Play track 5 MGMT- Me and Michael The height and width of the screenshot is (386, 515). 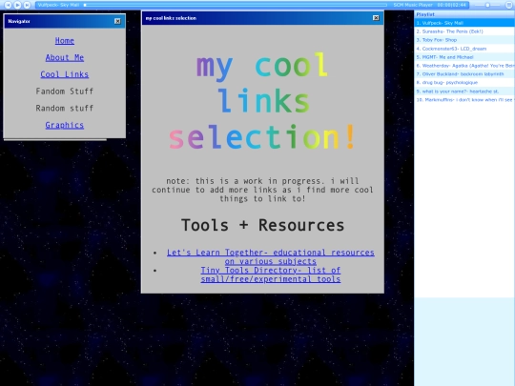click(464, 57)
